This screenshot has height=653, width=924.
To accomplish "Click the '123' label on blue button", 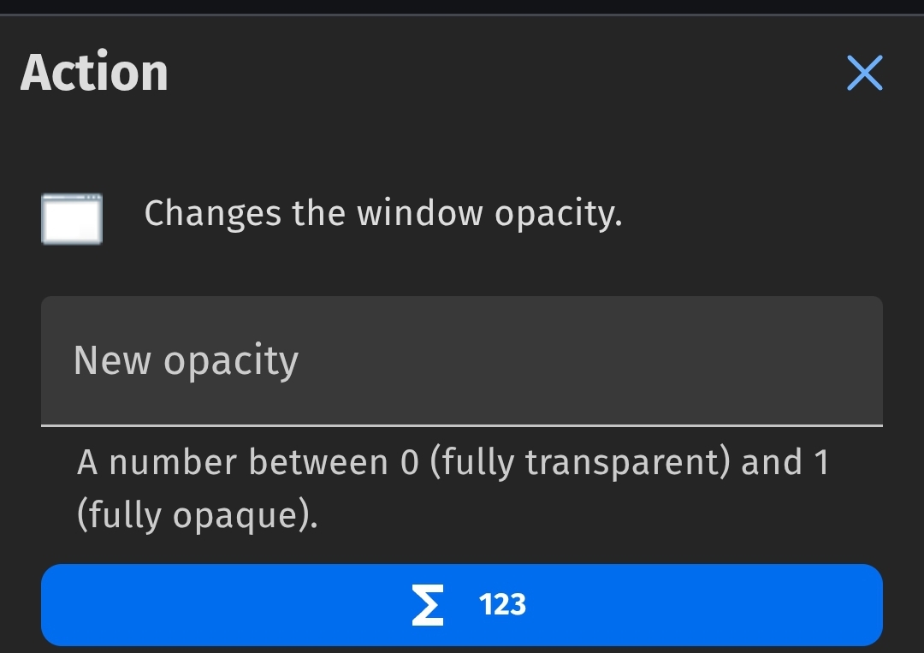I will 502,605.
